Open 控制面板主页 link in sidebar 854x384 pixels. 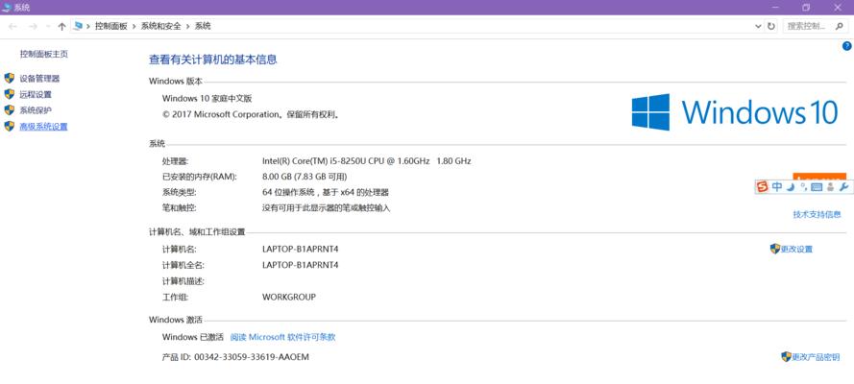point(44,55)
